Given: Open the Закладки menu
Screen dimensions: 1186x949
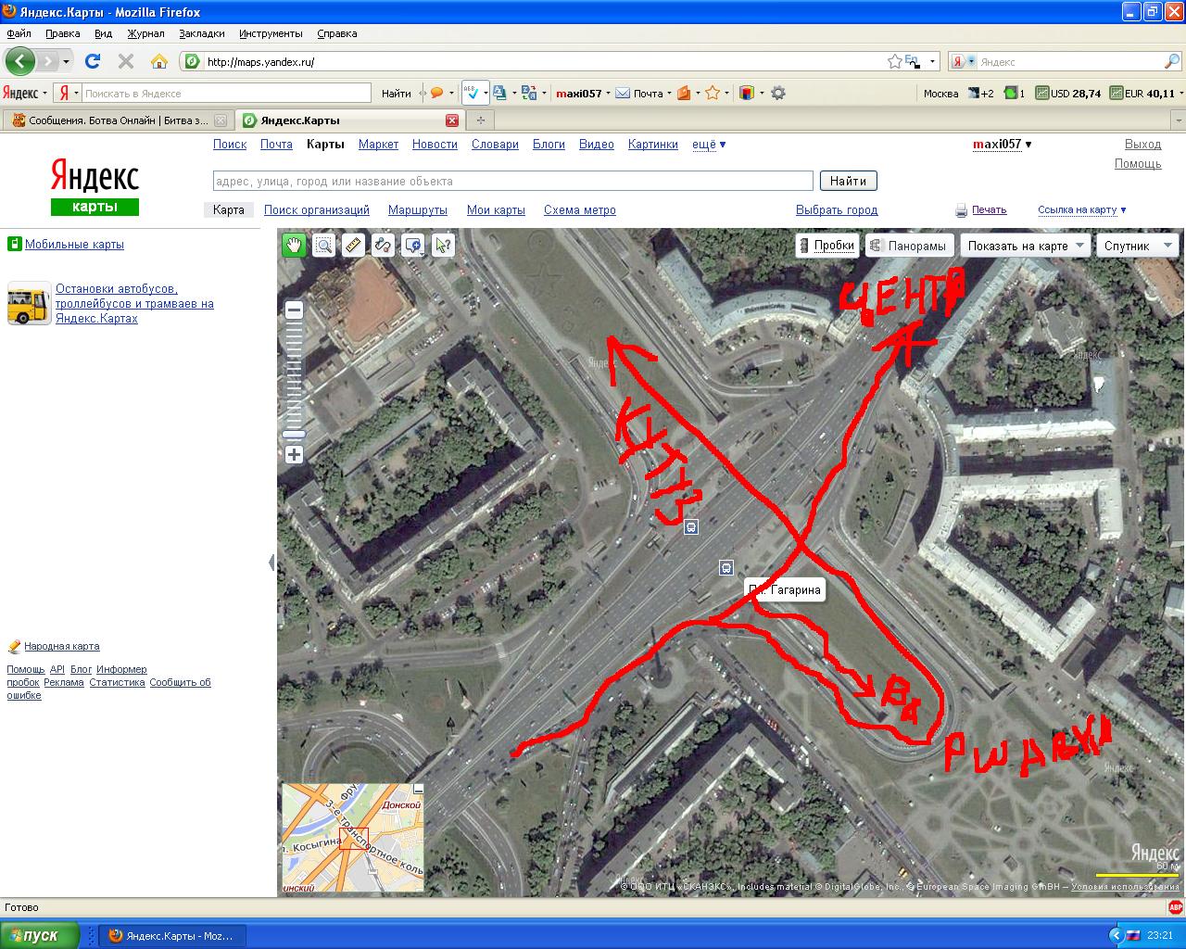Looking at the screenshot, I should coord(202,33).
